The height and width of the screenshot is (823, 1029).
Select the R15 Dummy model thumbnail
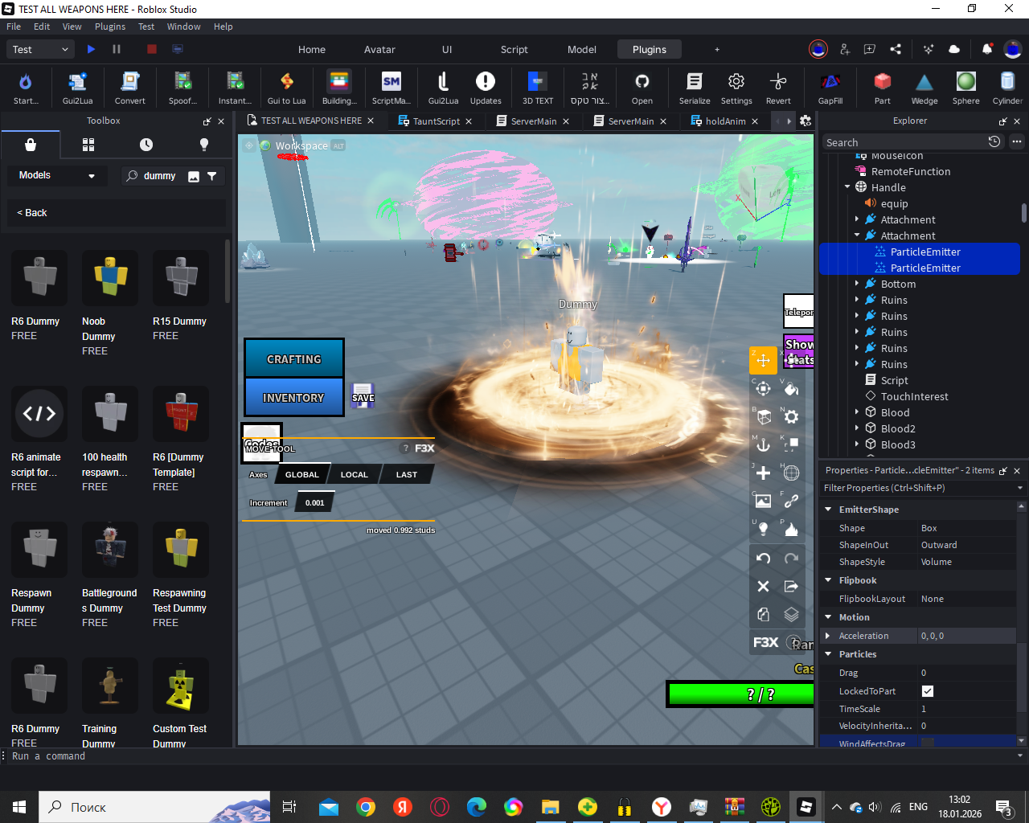click(x=181, y=277)
